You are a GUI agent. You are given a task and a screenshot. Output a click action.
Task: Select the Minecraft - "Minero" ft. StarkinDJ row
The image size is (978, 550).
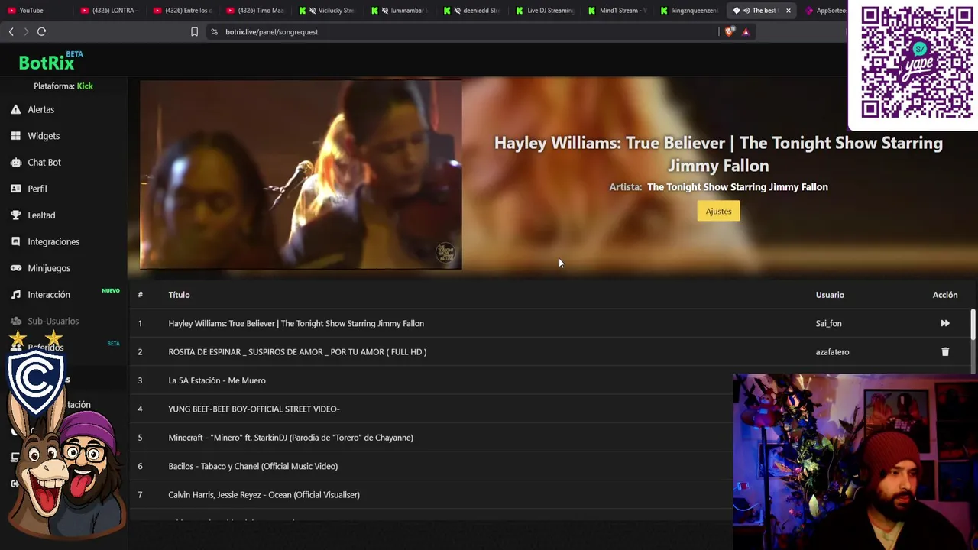(x=290, y=438)
